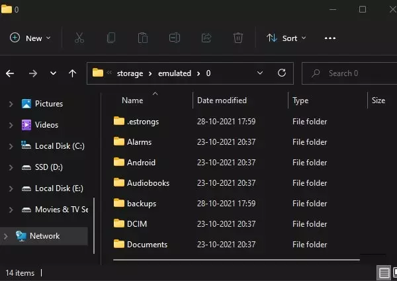Click the Rename icon in toolbar
The height and width of the screenshot is (281, 397).
coord(175,38)
